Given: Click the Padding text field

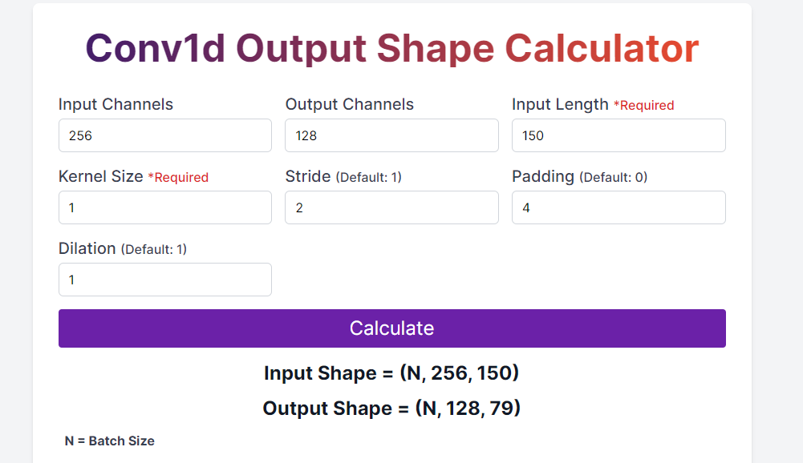Looking at the screenshot, I should pos(618,207).
